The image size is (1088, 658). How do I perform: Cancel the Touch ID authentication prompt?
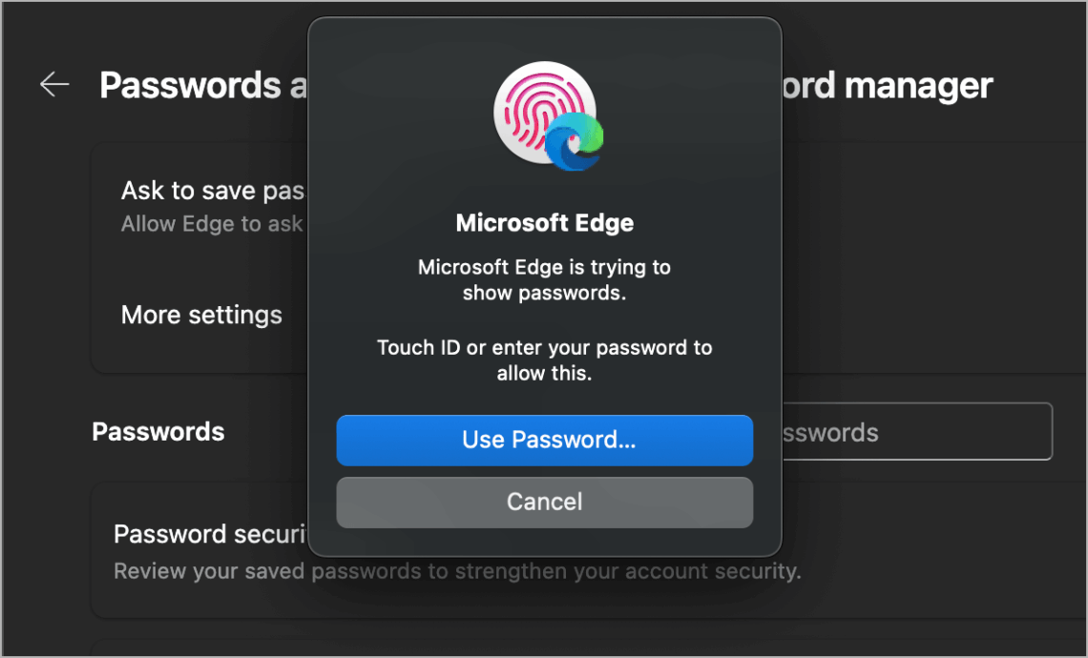[x=544, y=503]
